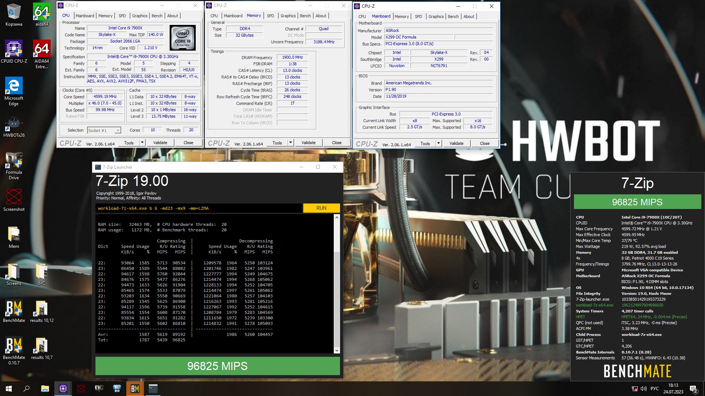Open Mainboard tab in the left CPU-Z window
The height and width of the screenshot is (396, 705).
point(85,16)
